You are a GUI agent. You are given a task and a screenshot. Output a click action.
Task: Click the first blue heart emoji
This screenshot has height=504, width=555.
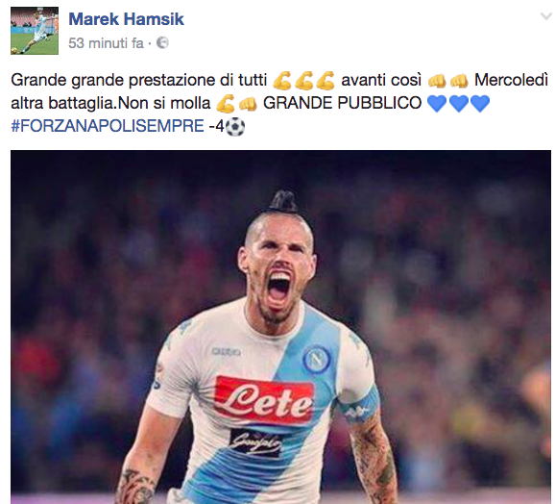pyautogui.click(x=437, y=104)
